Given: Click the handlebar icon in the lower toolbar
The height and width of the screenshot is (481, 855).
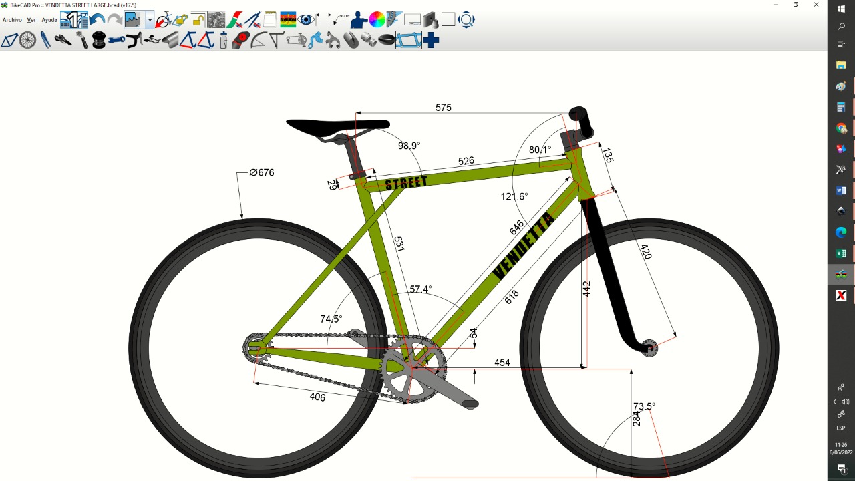Looking at the screenshot, I should 134,40.
